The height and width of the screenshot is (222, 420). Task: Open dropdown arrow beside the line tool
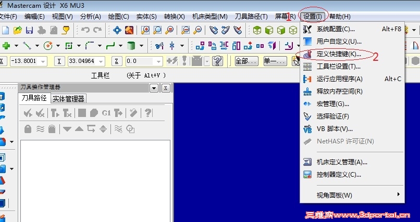pos(37,46)
